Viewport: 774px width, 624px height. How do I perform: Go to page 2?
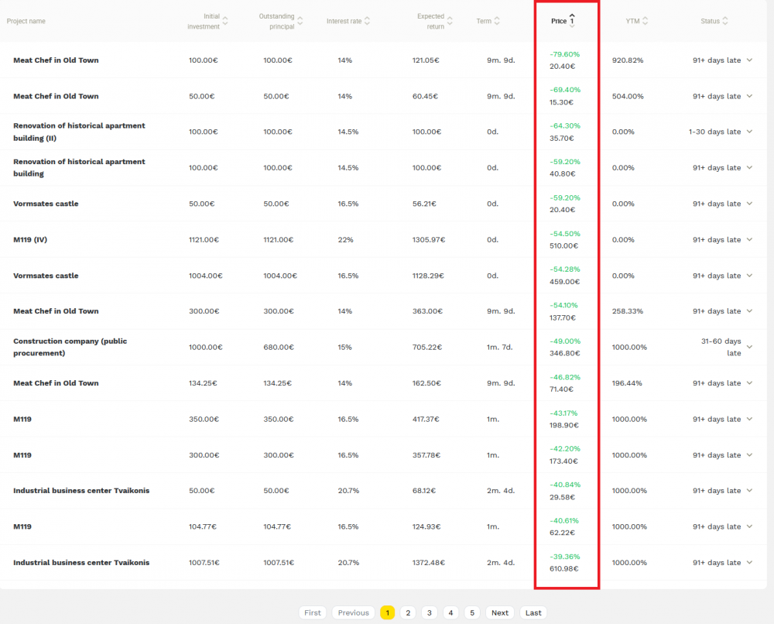click(409, 612)
